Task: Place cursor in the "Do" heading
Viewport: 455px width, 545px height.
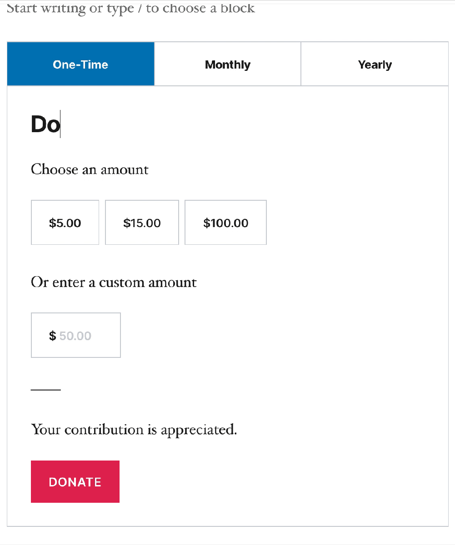Action: (x=45, y=124)
